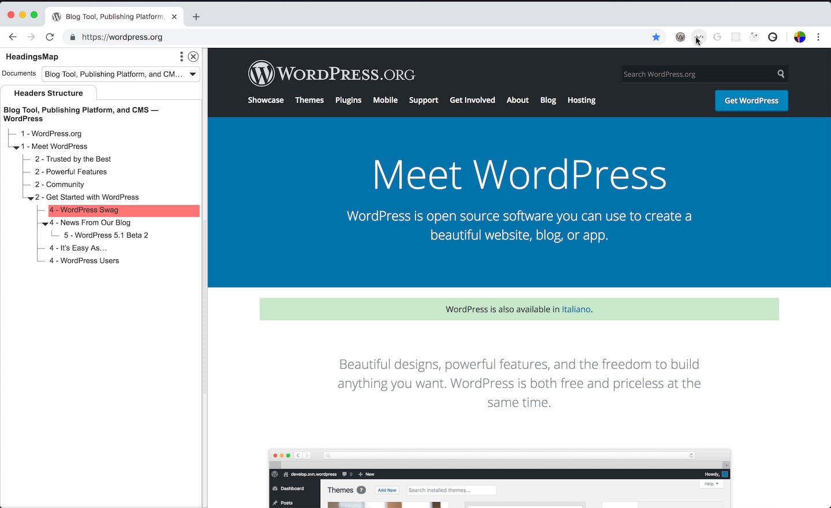Collapse Get Started with WordPress node
This screenshot has height=508, width=831.
click(x=31, y=198)
